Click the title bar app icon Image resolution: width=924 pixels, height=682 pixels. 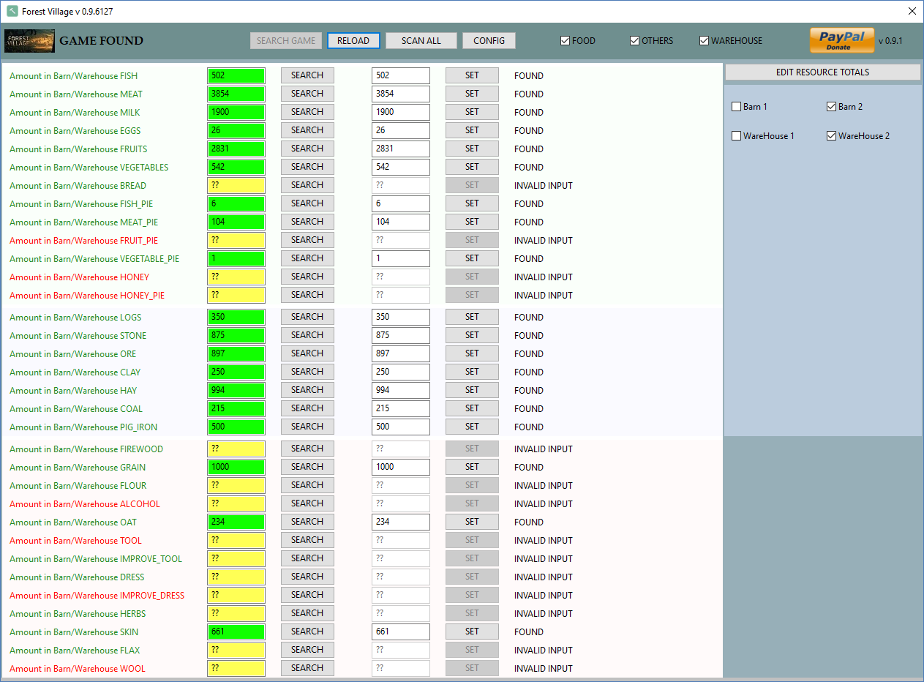[x=12, y=12]
